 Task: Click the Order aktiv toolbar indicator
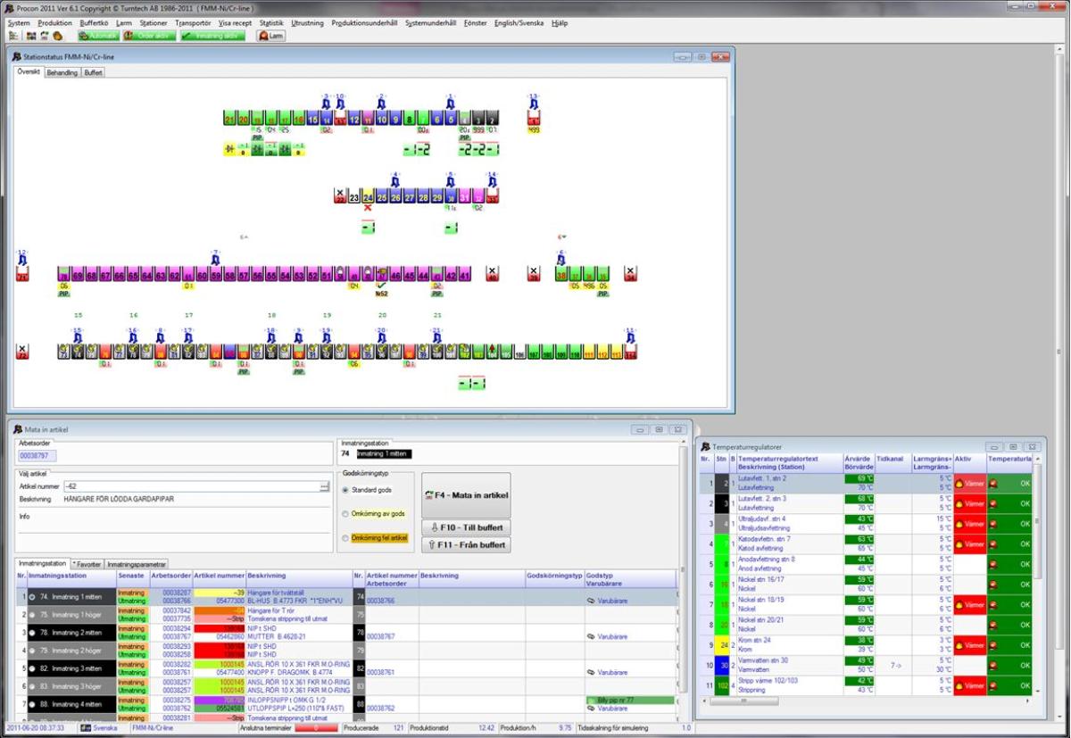pyautogui.click(x=148, y=36)
